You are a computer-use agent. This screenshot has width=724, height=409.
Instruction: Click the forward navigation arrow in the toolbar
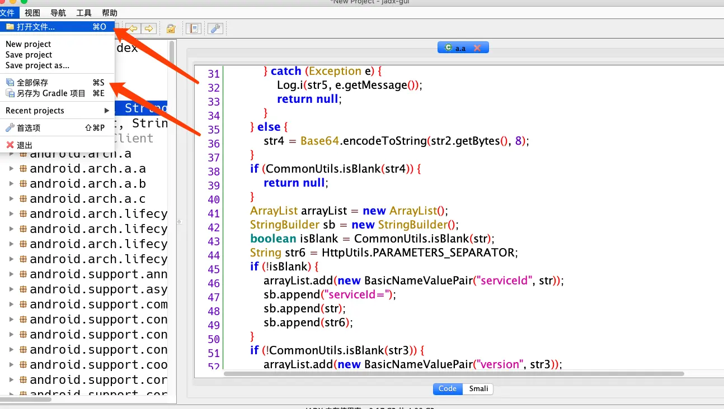(x=148, y=28)
